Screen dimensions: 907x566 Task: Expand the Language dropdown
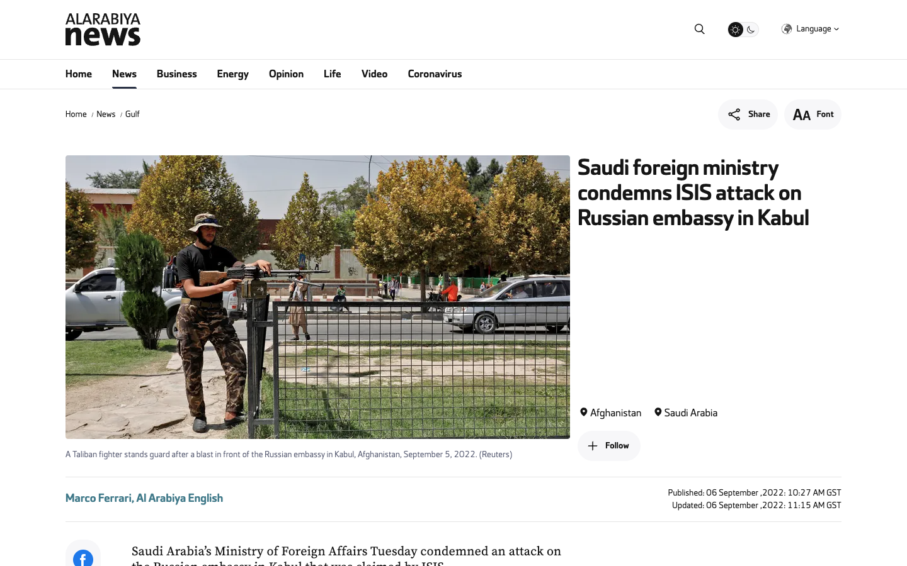point(810,29)
